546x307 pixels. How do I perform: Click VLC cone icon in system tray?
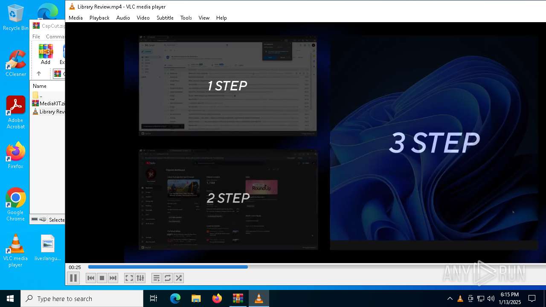coord(460,298)
